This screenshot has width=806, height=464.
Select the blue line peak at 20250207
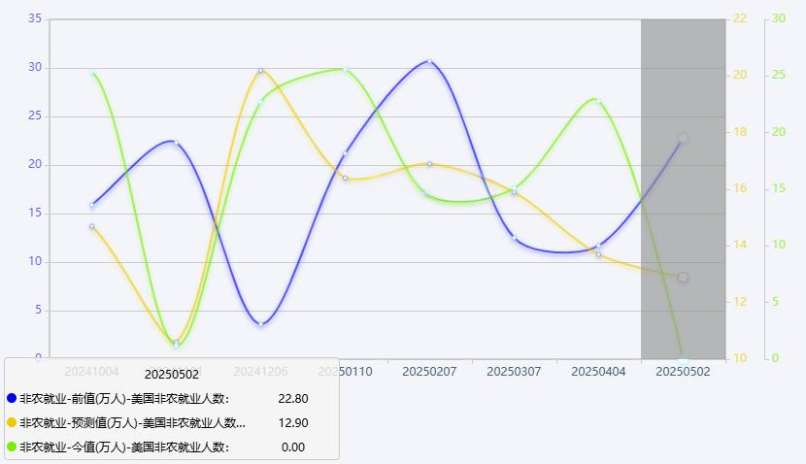[429, 61]
